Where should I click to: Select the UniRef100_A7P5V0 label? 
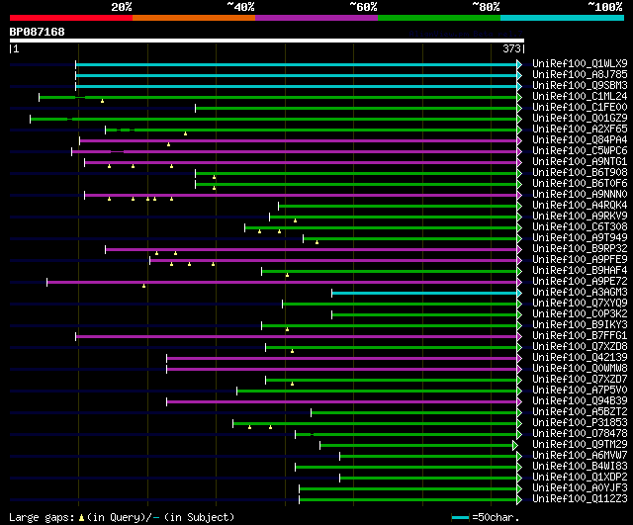point(580,391)
